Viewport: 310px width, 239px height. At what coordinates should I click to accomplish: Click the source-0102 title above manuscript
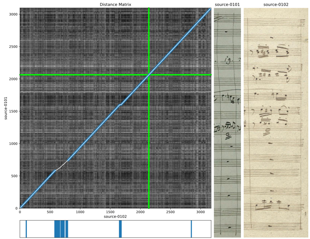click(x=276, y=4)
